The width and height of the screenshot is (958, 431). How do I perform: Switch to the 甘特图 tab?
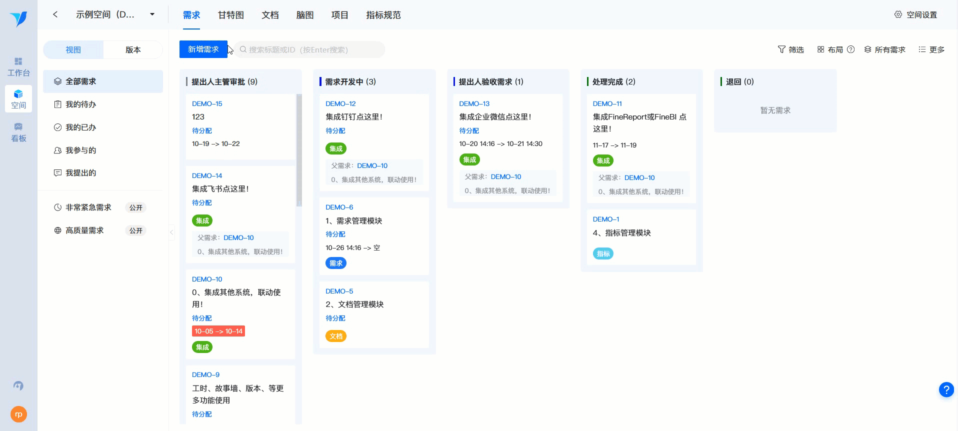[x=231, y=15]
